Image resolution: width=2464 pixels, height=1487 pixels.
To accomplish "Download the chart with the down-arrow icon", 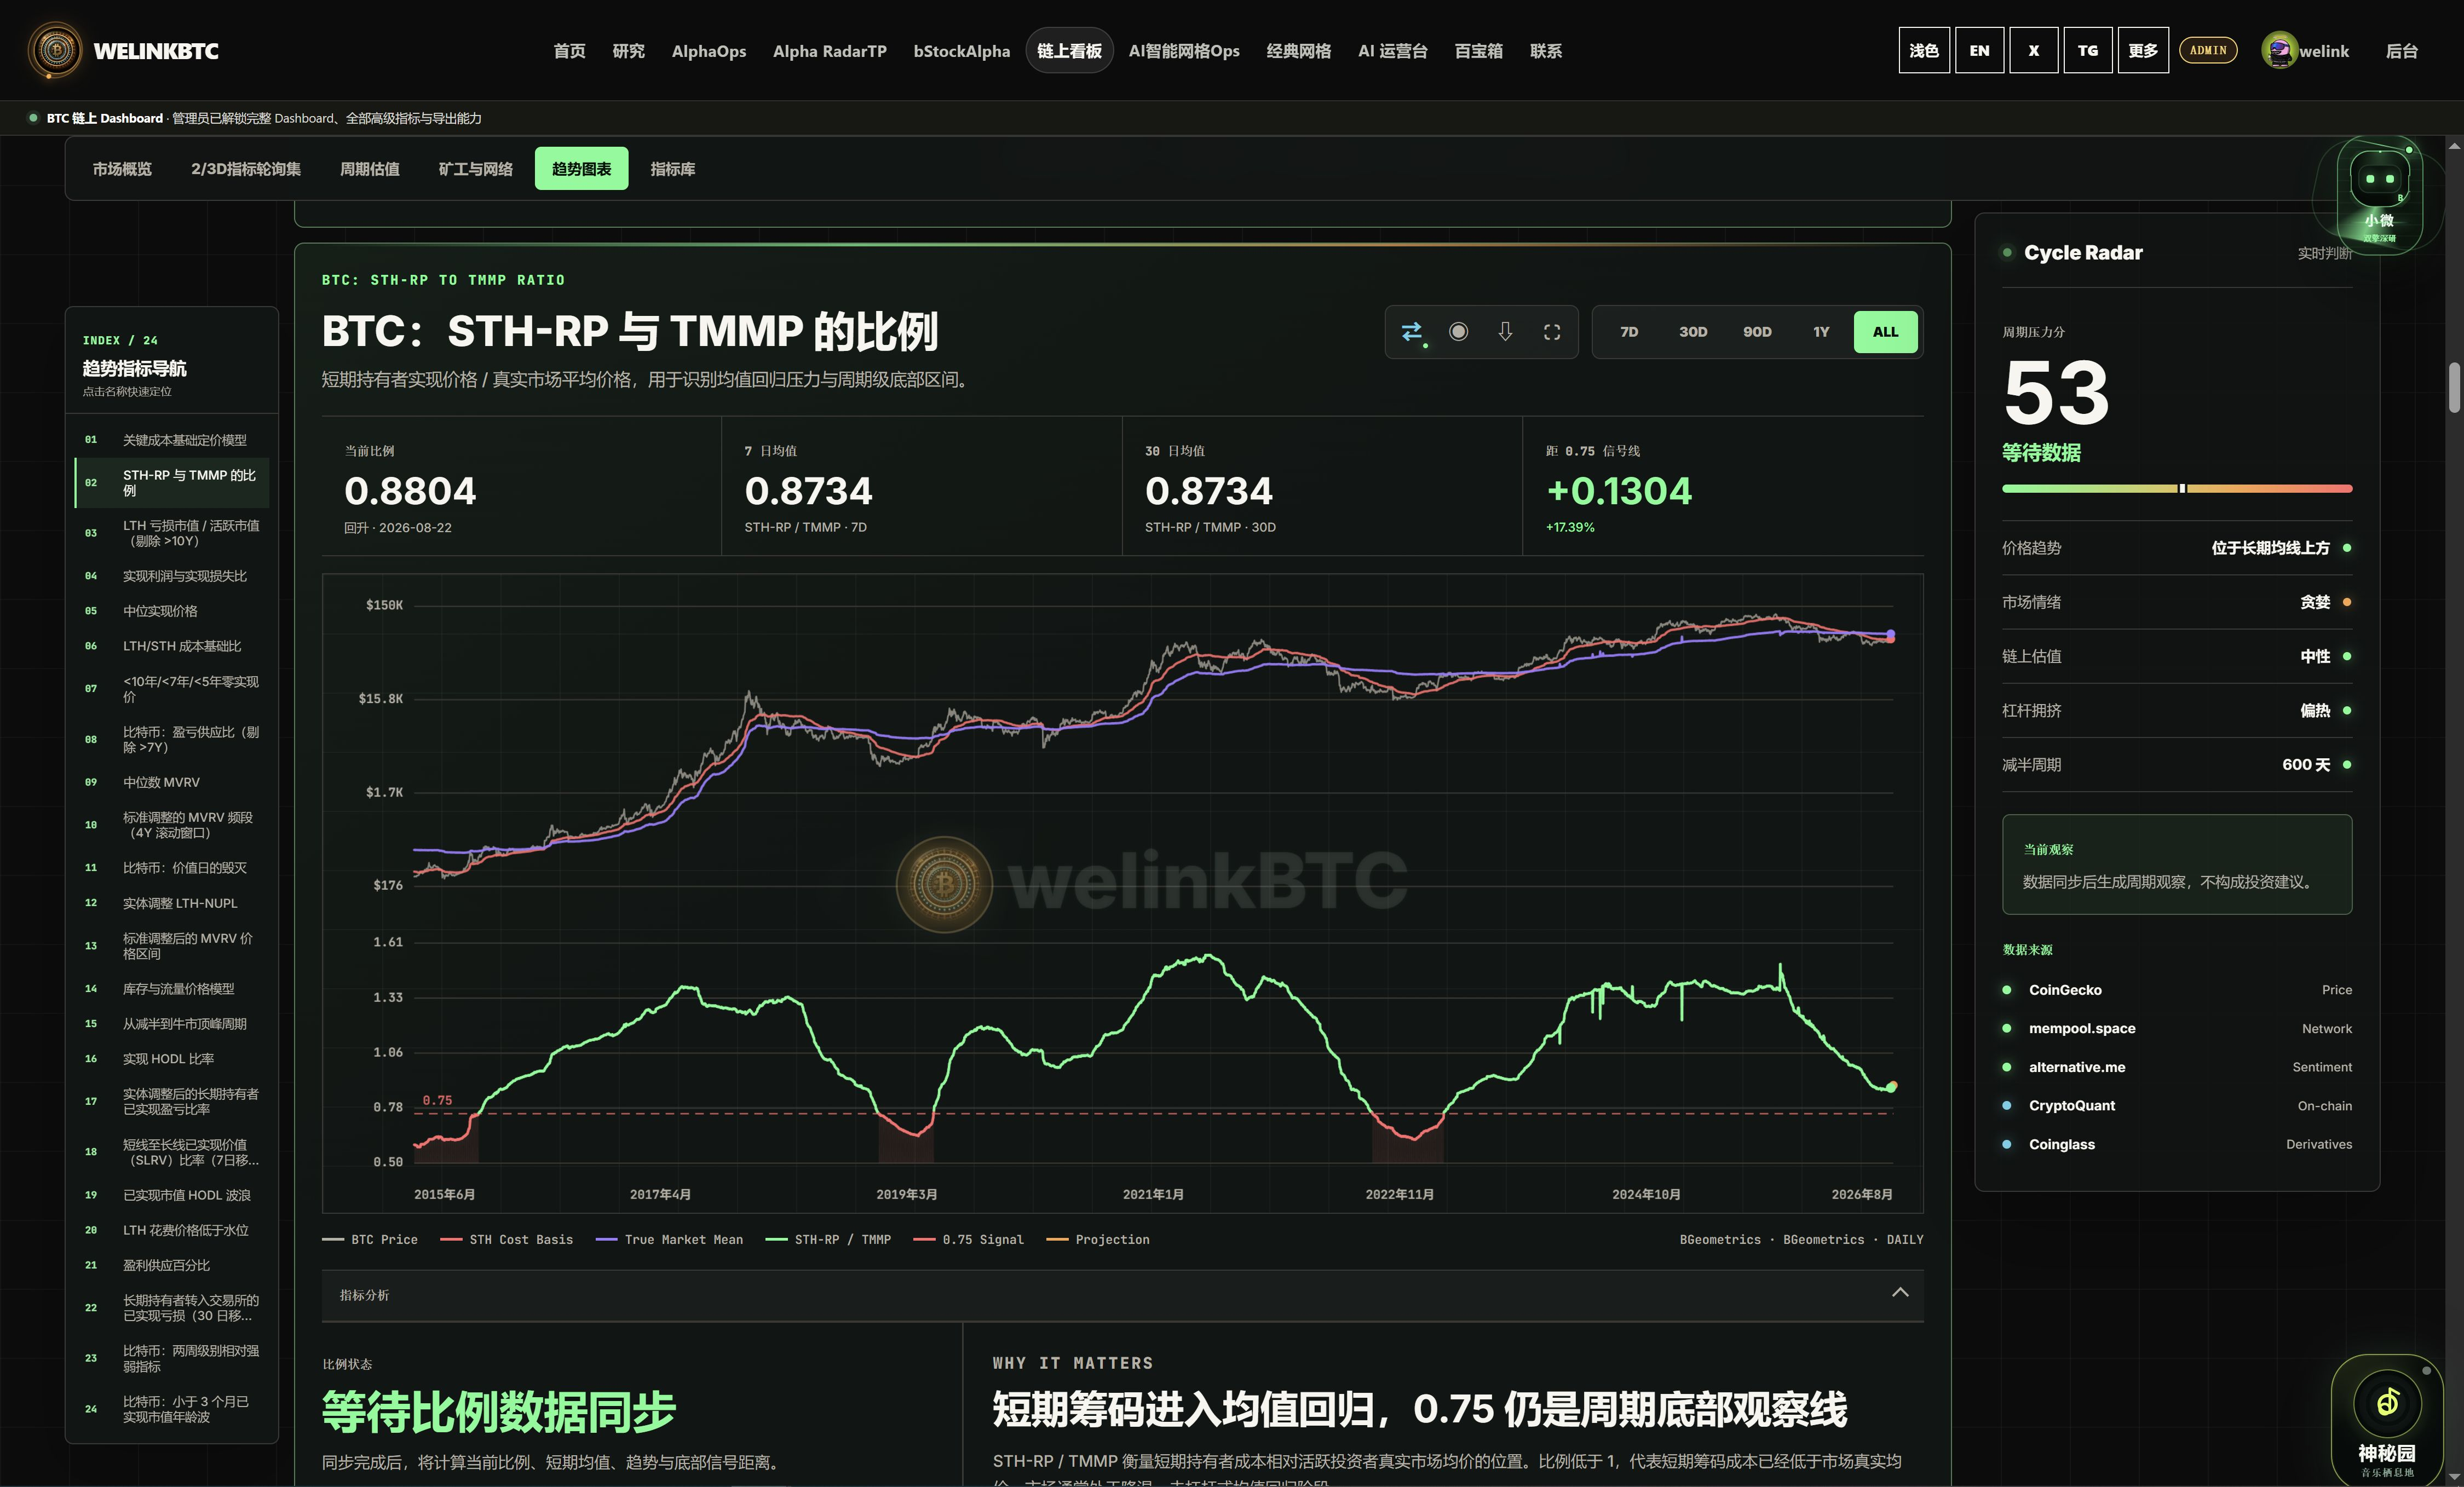I will point(1505,332).
